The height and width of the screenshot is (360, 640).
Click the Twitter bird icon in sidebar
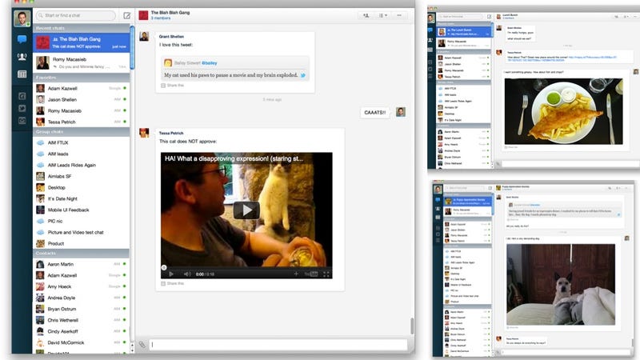(22, 109)
